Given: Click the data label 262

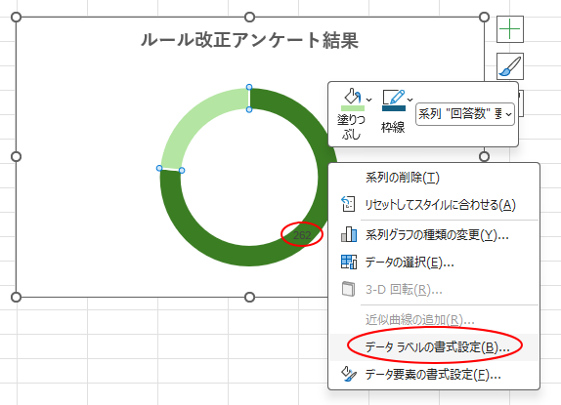Looking at the screenshot, I should (302, 235).
